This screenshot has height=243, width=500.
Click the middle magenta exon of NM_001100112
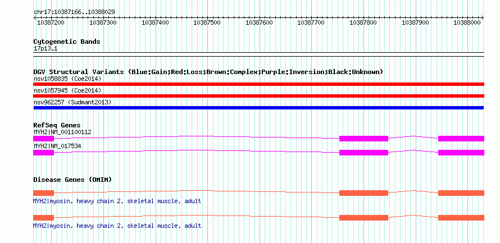[364, 139]
